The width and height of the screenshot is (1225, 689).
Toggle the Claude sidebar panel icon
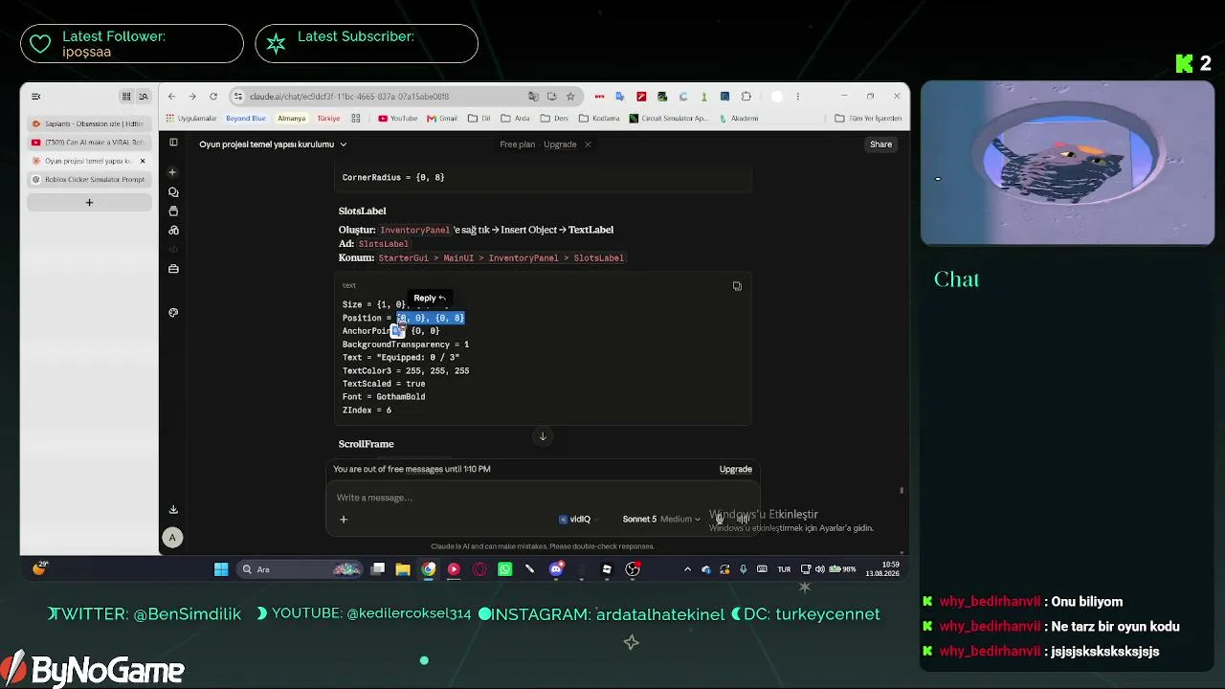pos(173,143)
